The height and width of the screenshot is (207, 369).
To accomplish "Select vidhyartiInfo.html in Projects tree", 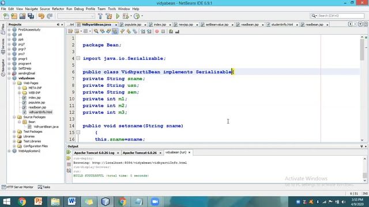I will [x=40, y=112].
